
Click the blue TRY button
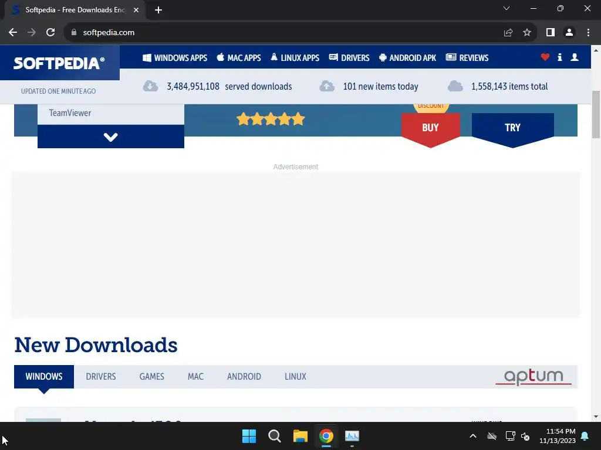[512, 128]
